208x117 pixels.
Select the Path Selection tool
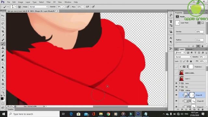tap(3, 80)
